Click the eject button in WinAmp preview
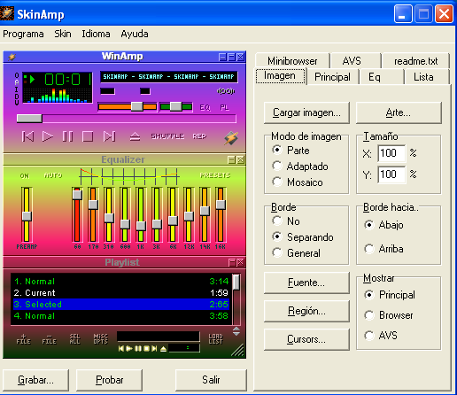The width and height of the screenshot is (457, 395). [x=135, y=136]
